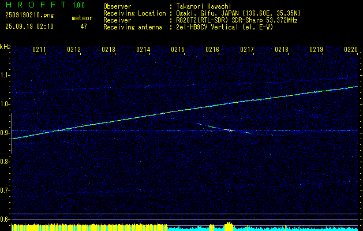
Task: Click frequency axis label 0.7
Action: coord(5,191)
